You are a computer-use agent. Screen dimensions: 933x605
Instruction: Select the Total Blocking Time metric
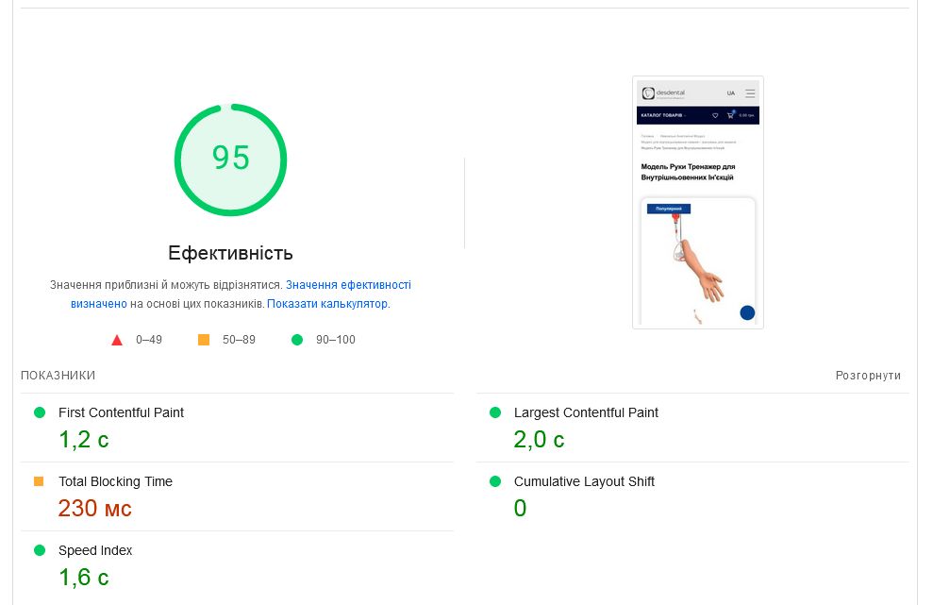[237, 496]
